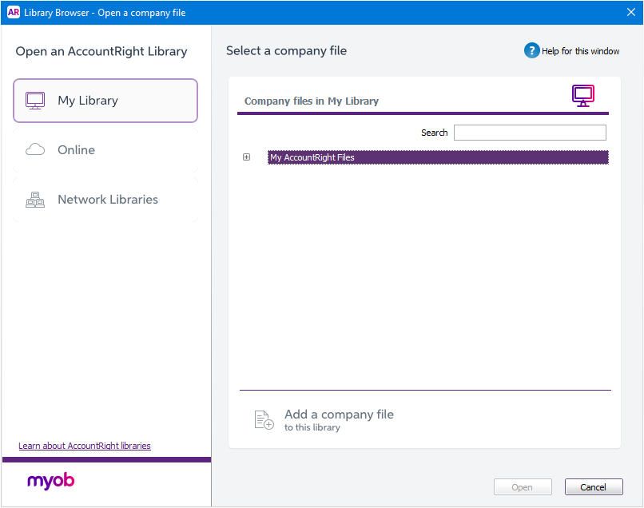The width and height of the screenshot is (644, 508).
Task: Expand the My AccountRight Files node
Action: tap(246, 157)
